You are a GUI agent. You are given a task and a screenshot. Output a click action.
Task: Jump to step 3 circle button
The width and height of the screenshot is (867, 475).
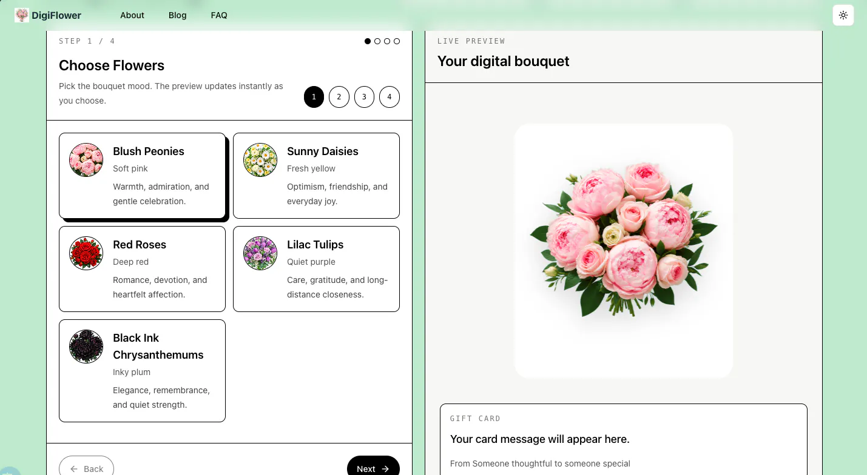point(364,97)
